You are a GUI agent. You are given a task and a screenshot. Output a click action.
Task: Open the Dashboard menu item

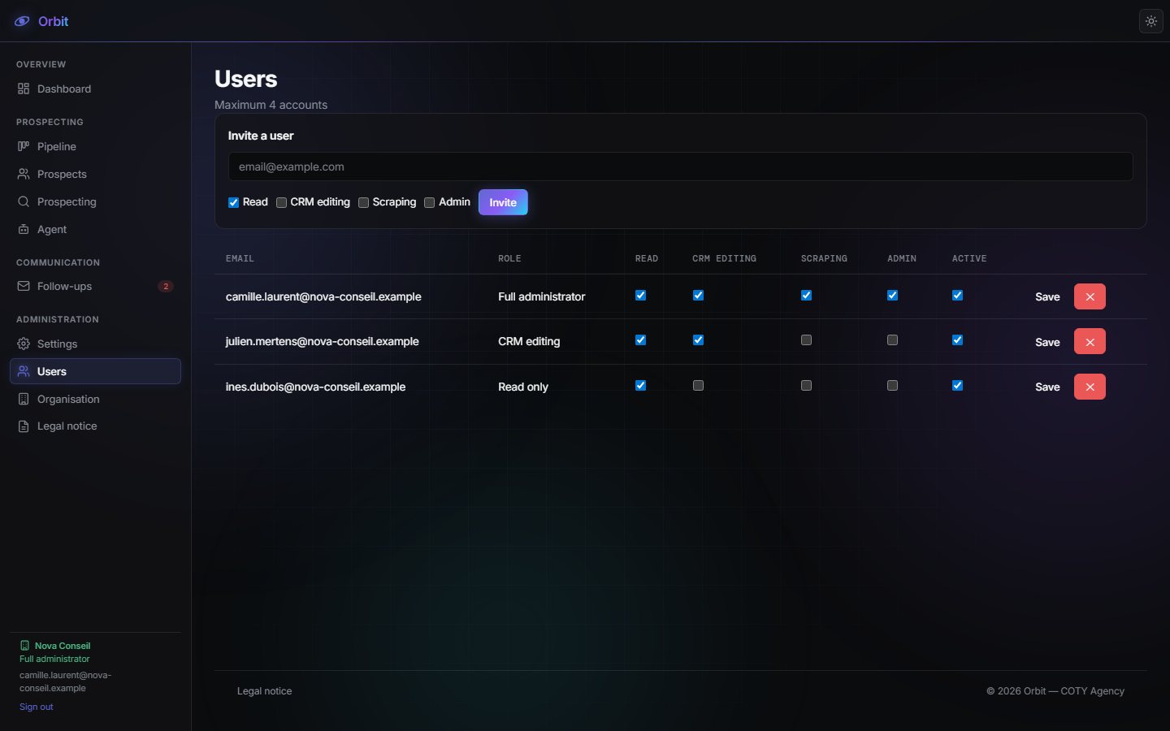[x=95, y=89]
